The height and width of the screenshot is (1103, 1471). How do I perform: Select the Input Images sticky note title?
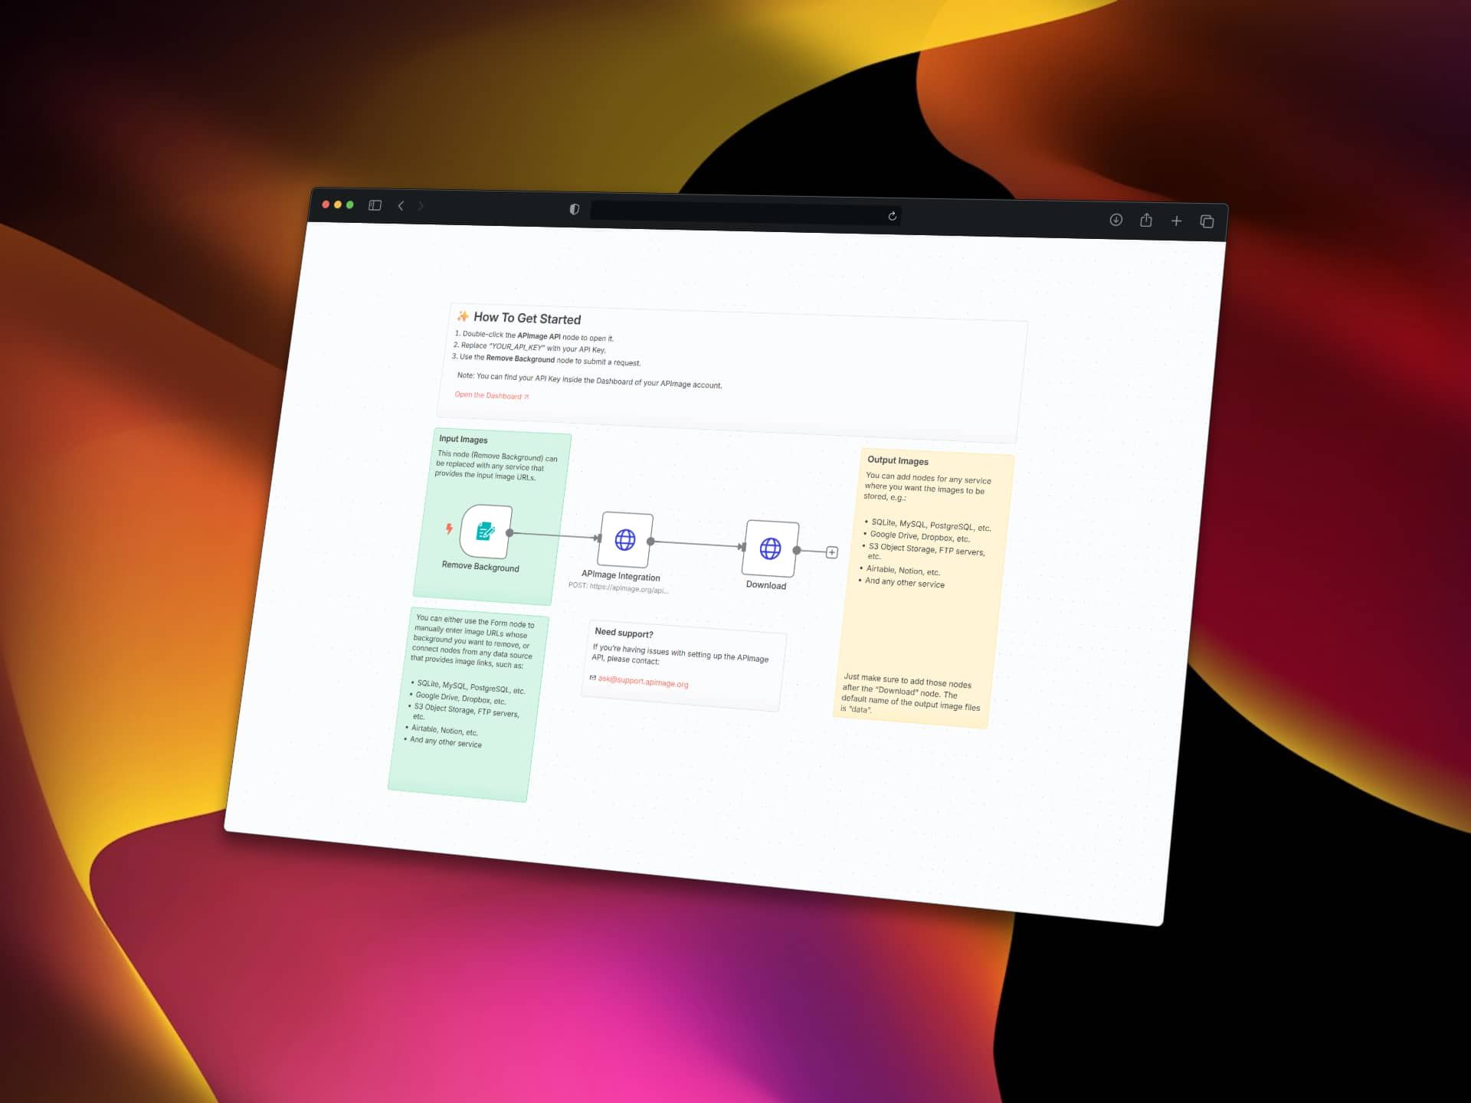pos(463,439)
